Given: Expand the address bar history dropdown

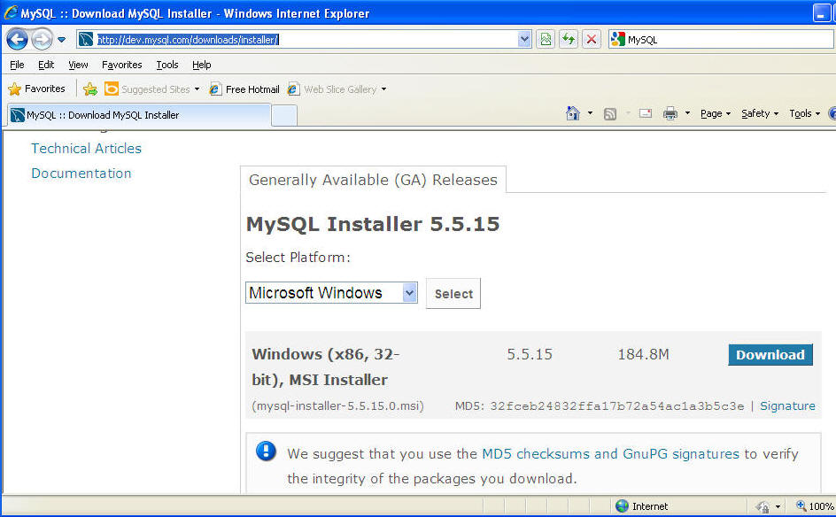Looking at the screenshot, I should [524, 40].
